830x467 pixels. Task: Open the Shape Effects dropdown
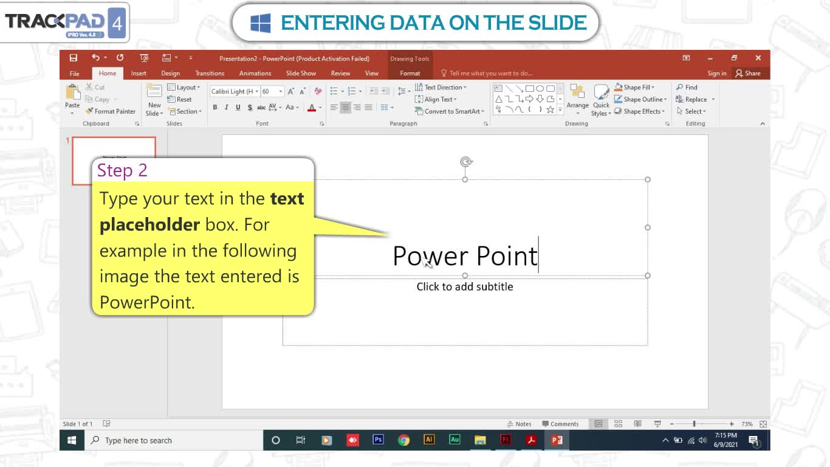coord(639,111)
